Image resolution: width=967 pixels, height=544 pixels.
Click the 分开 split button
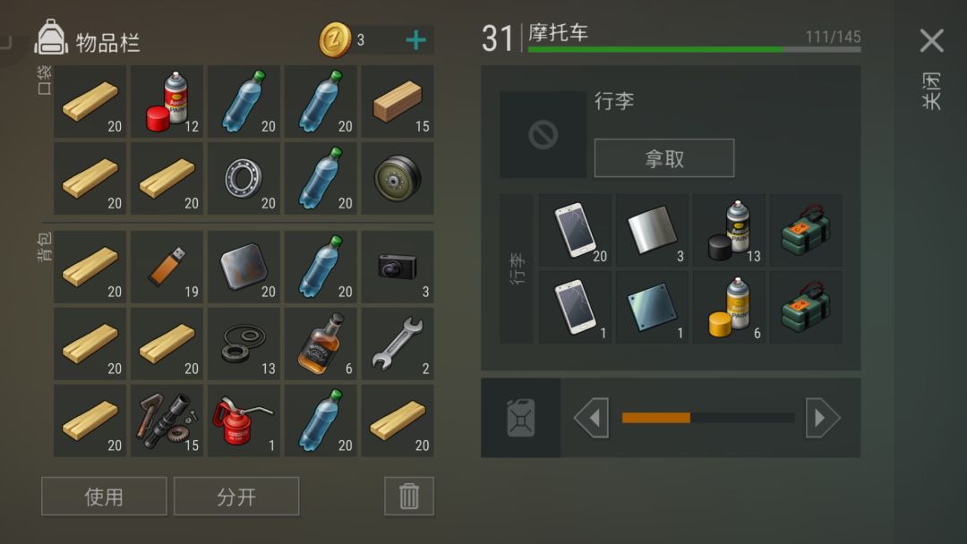pyautogui.click(x=236, y=496)
